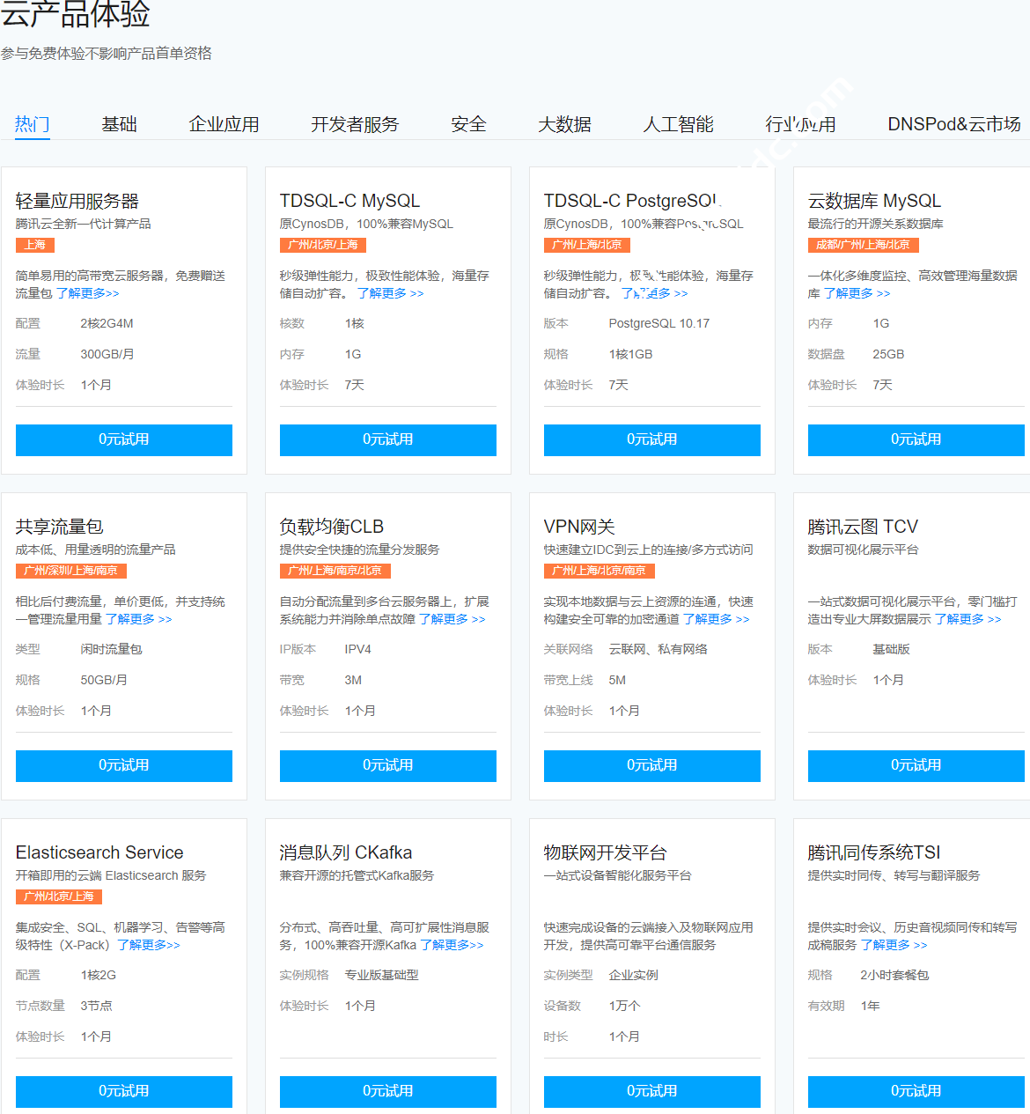Click 0元试用 under 共享流量包
The image size is (1030, 1114).
click(124, 765)
